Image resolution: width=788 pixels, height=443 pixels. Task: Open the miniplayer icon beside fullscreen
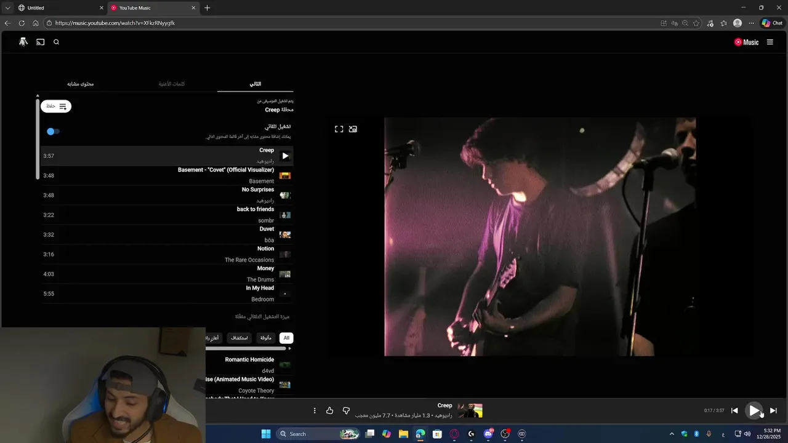(x=353, y=129)
